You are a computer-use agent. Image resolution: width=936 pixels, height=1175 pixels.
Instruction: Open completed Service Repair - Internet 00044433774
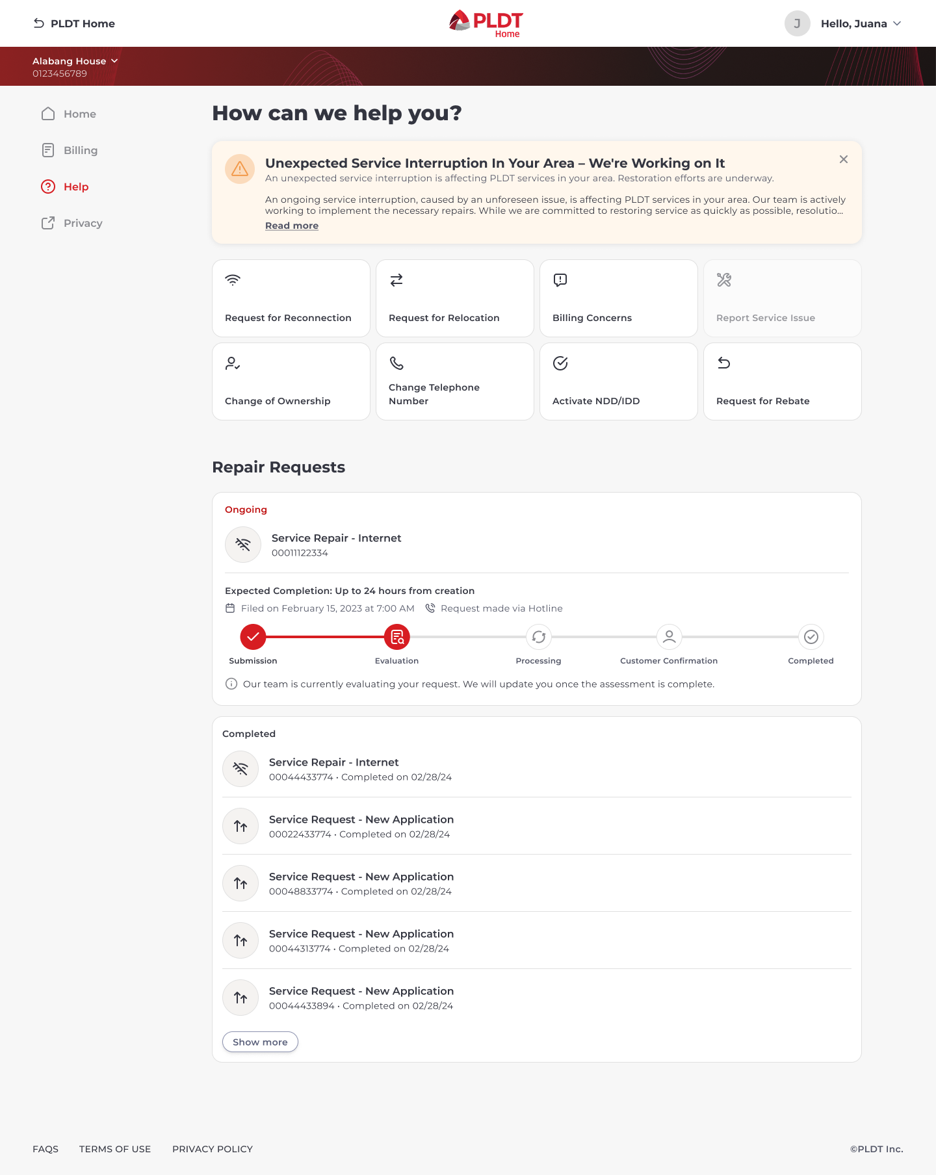[x=537, y=769]
